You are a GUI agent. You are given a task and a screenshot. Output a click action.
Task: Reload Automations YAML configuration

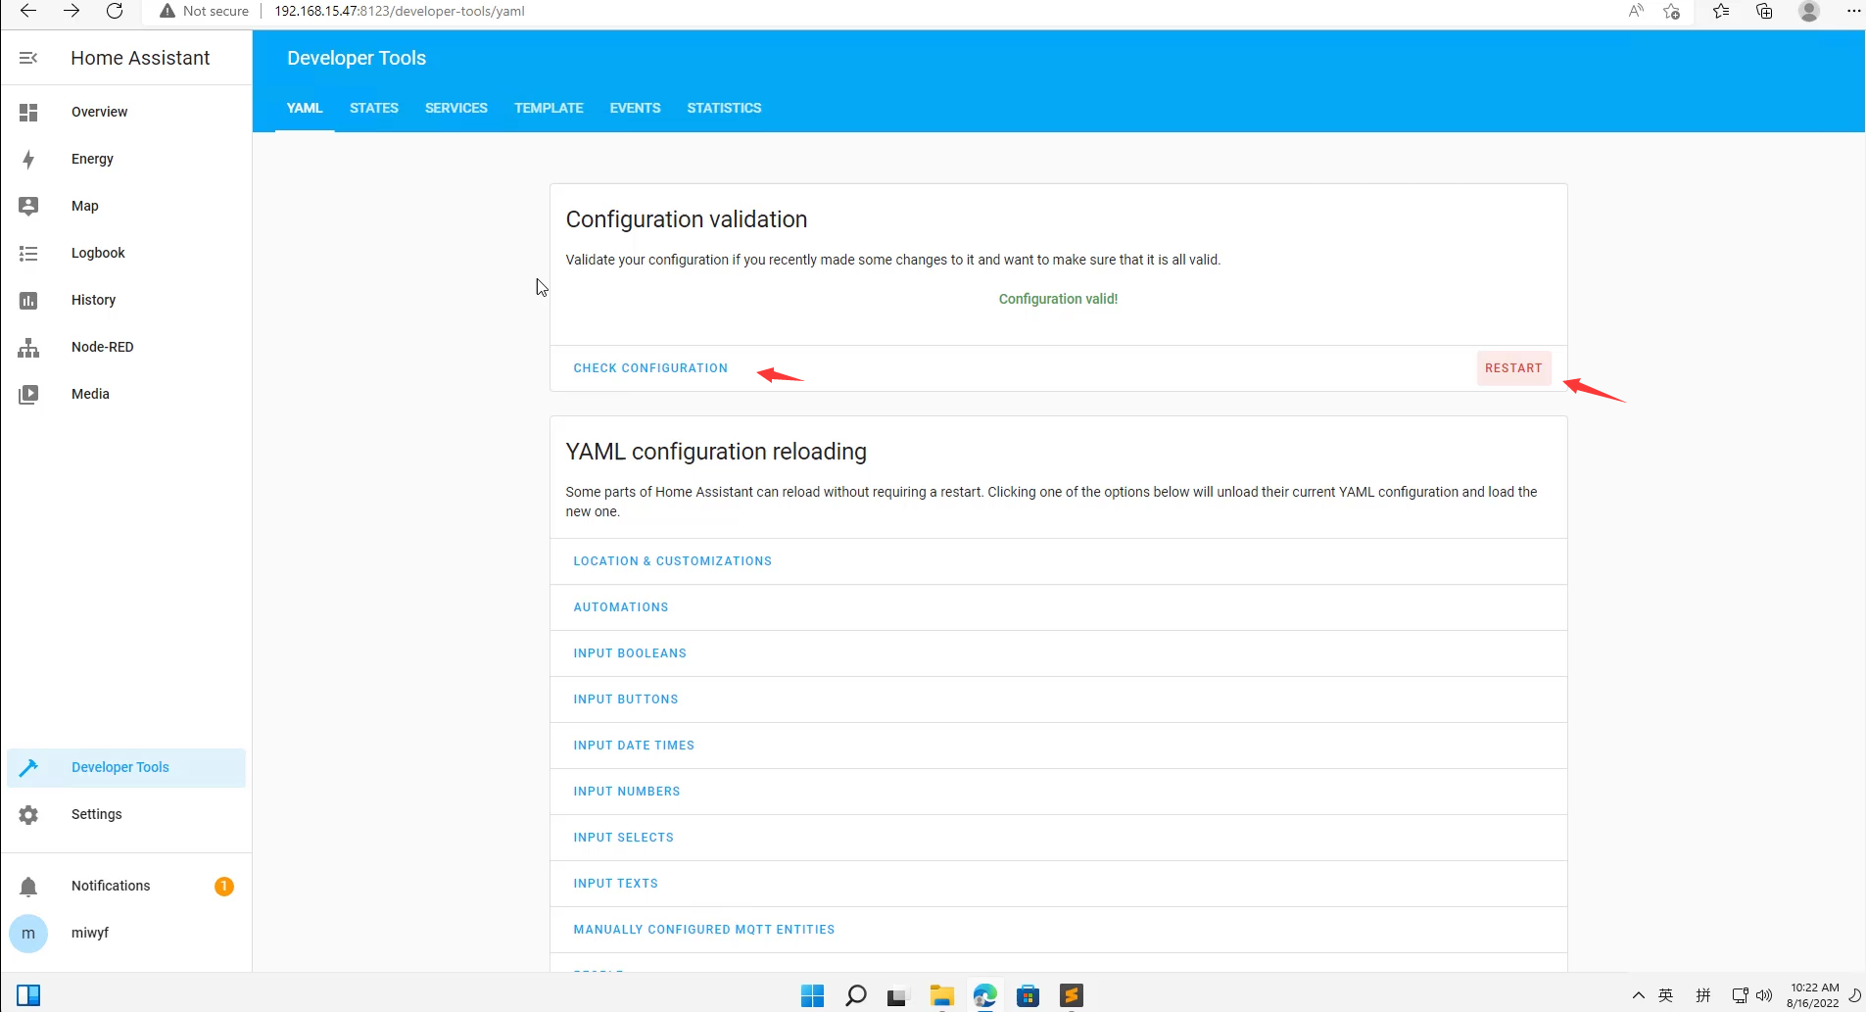coord(621,607)
